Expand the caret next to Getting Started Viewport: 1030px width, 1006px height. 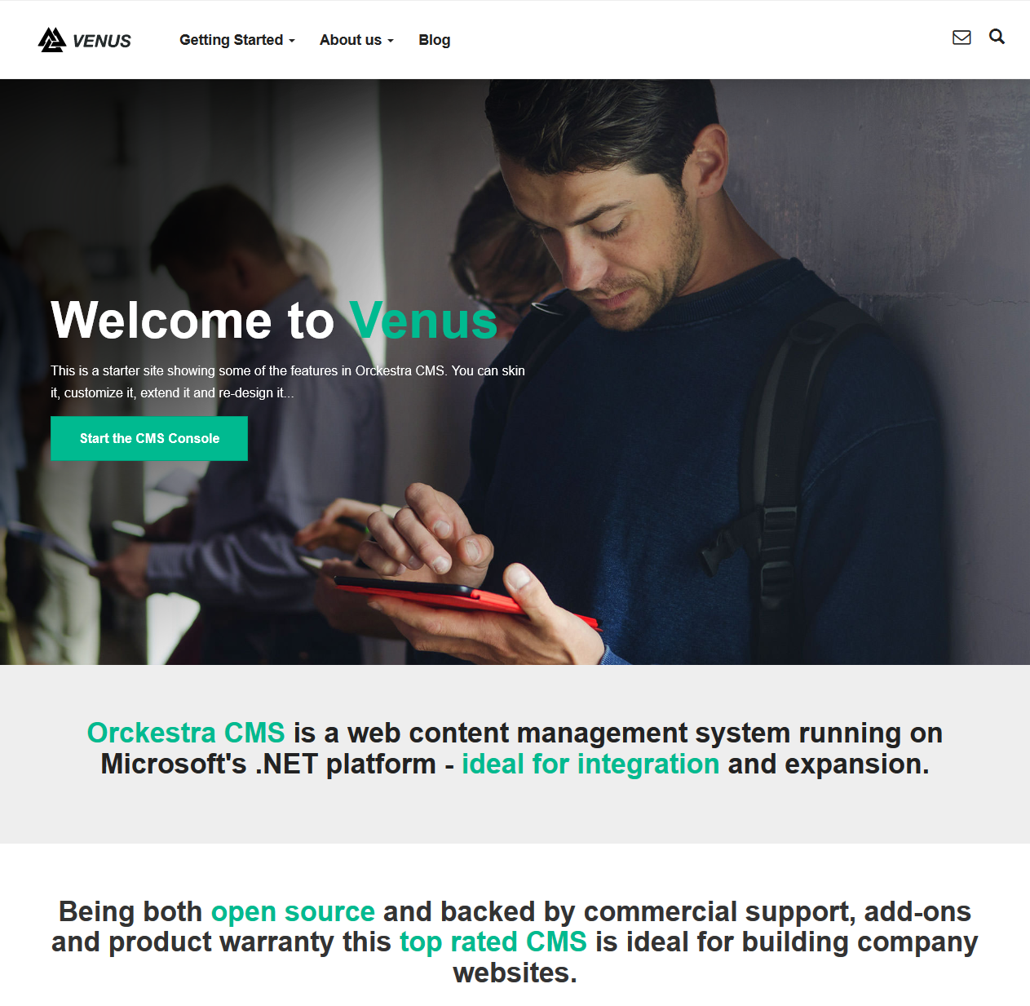point(292,41)
